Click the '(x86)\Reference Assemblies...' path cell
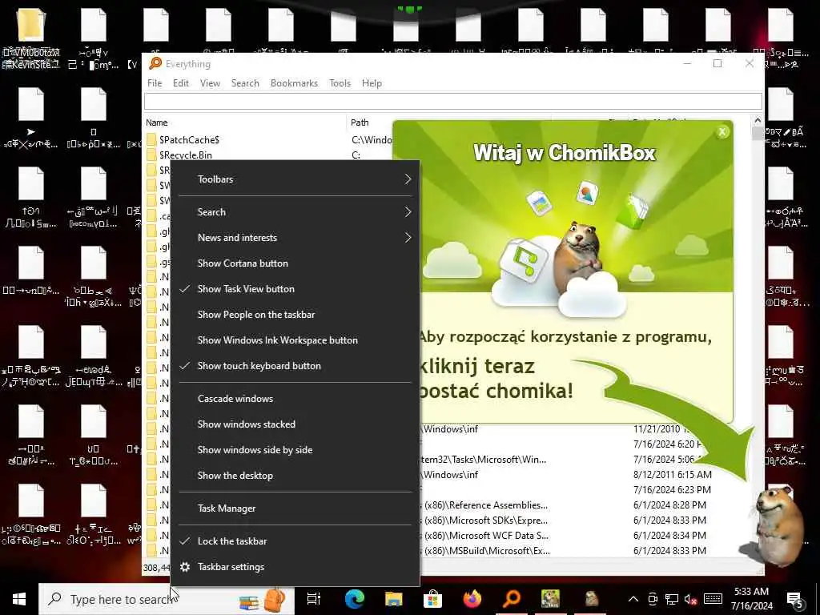This screenshot has width=820, height=615. click(x=486, y=505)
